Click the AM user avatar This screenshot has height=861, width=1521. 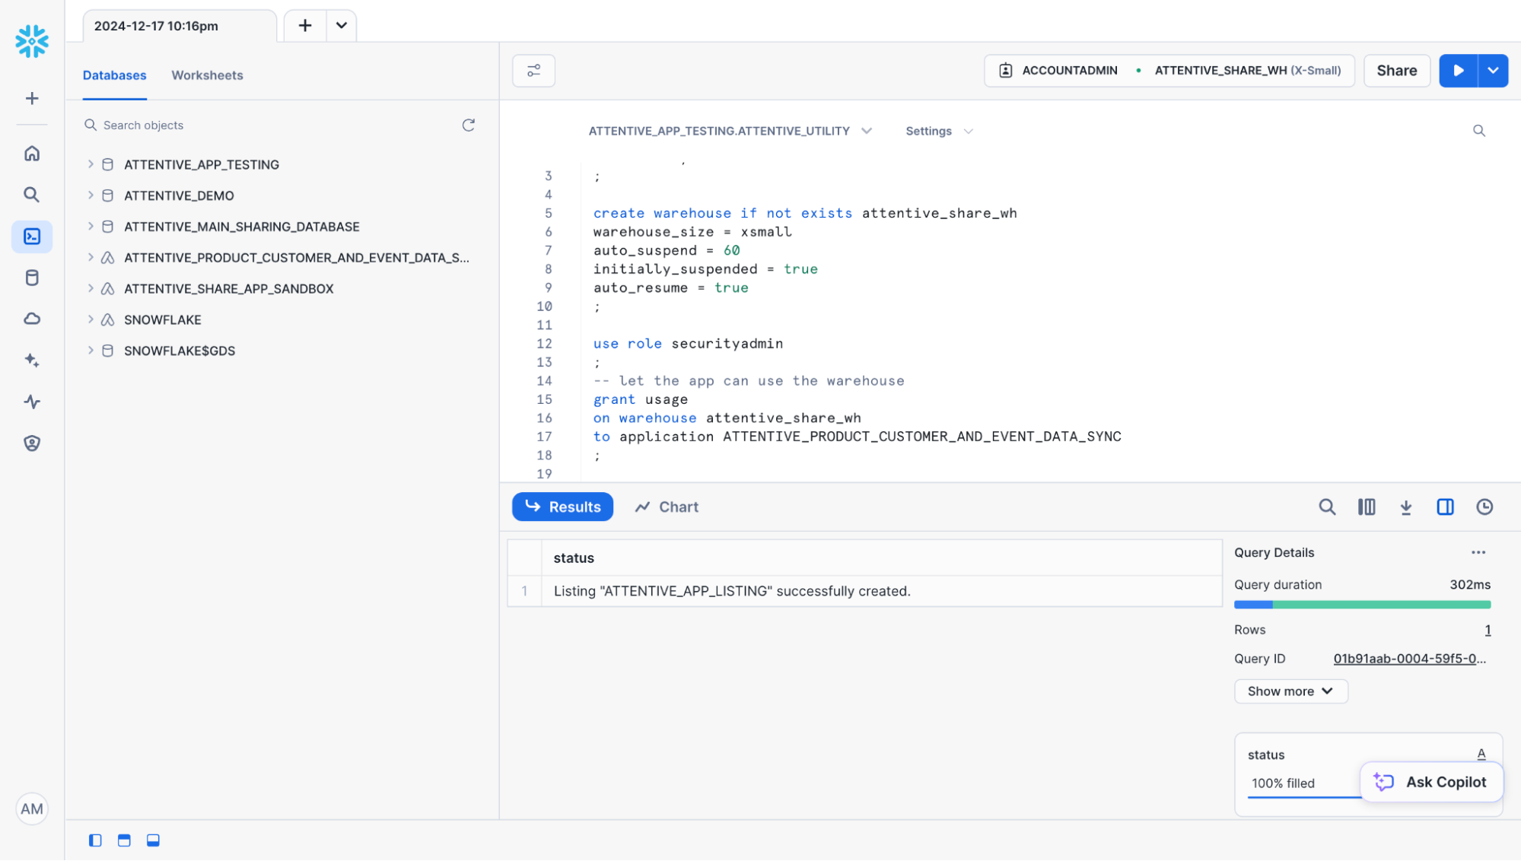point(32,809)
